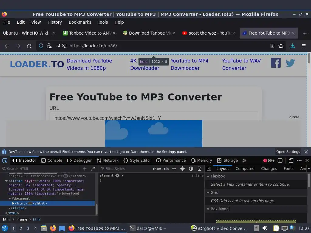The width and height of the screenshot is (311, 233).
Task: Open site permissions icon in address bar
Action: pos(58,46)
